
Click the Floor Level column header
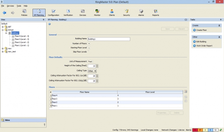click(150, 92)
